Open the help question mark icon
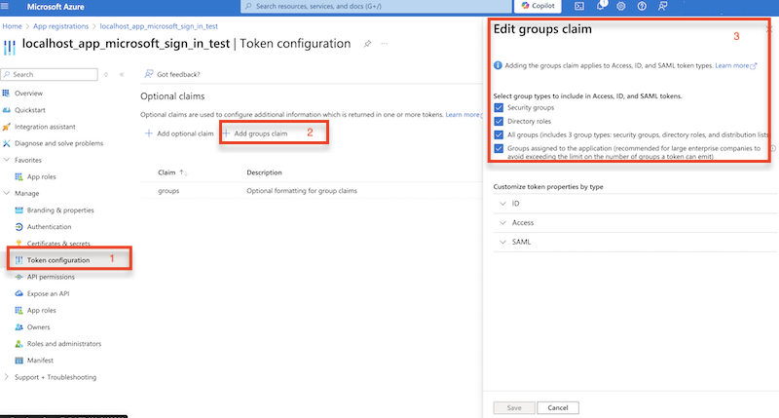 [642, 6]
